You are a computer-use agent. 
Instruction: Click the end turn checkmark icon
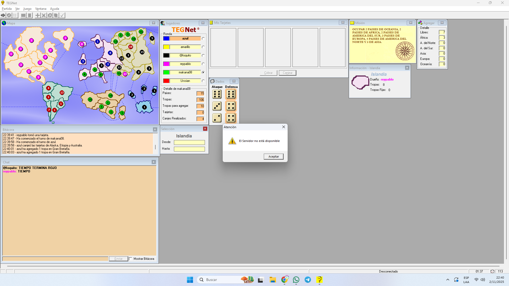click(62, 15)
